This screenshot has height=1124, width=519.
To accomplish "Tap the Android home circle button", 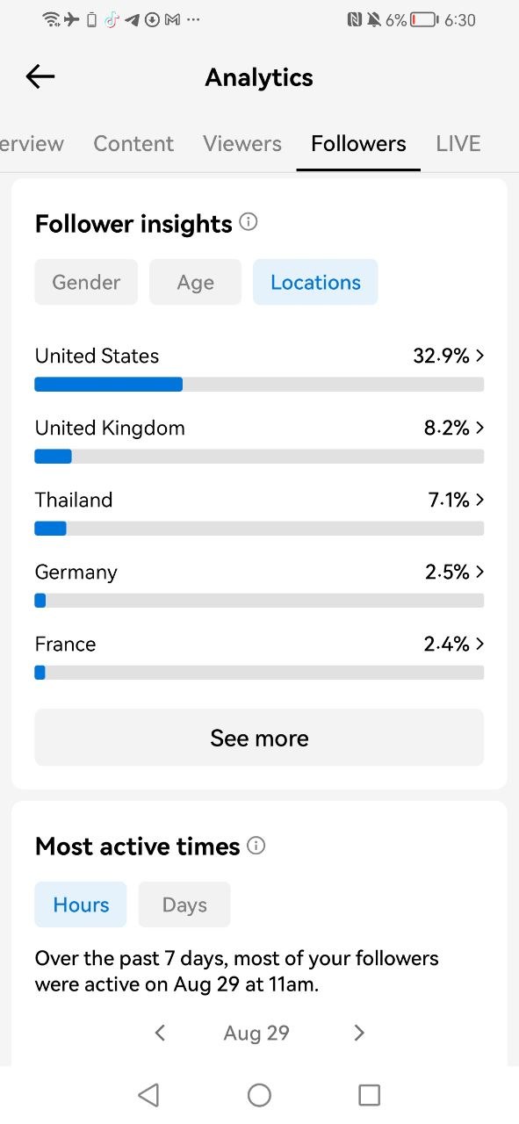I will tap(259, 1094).
